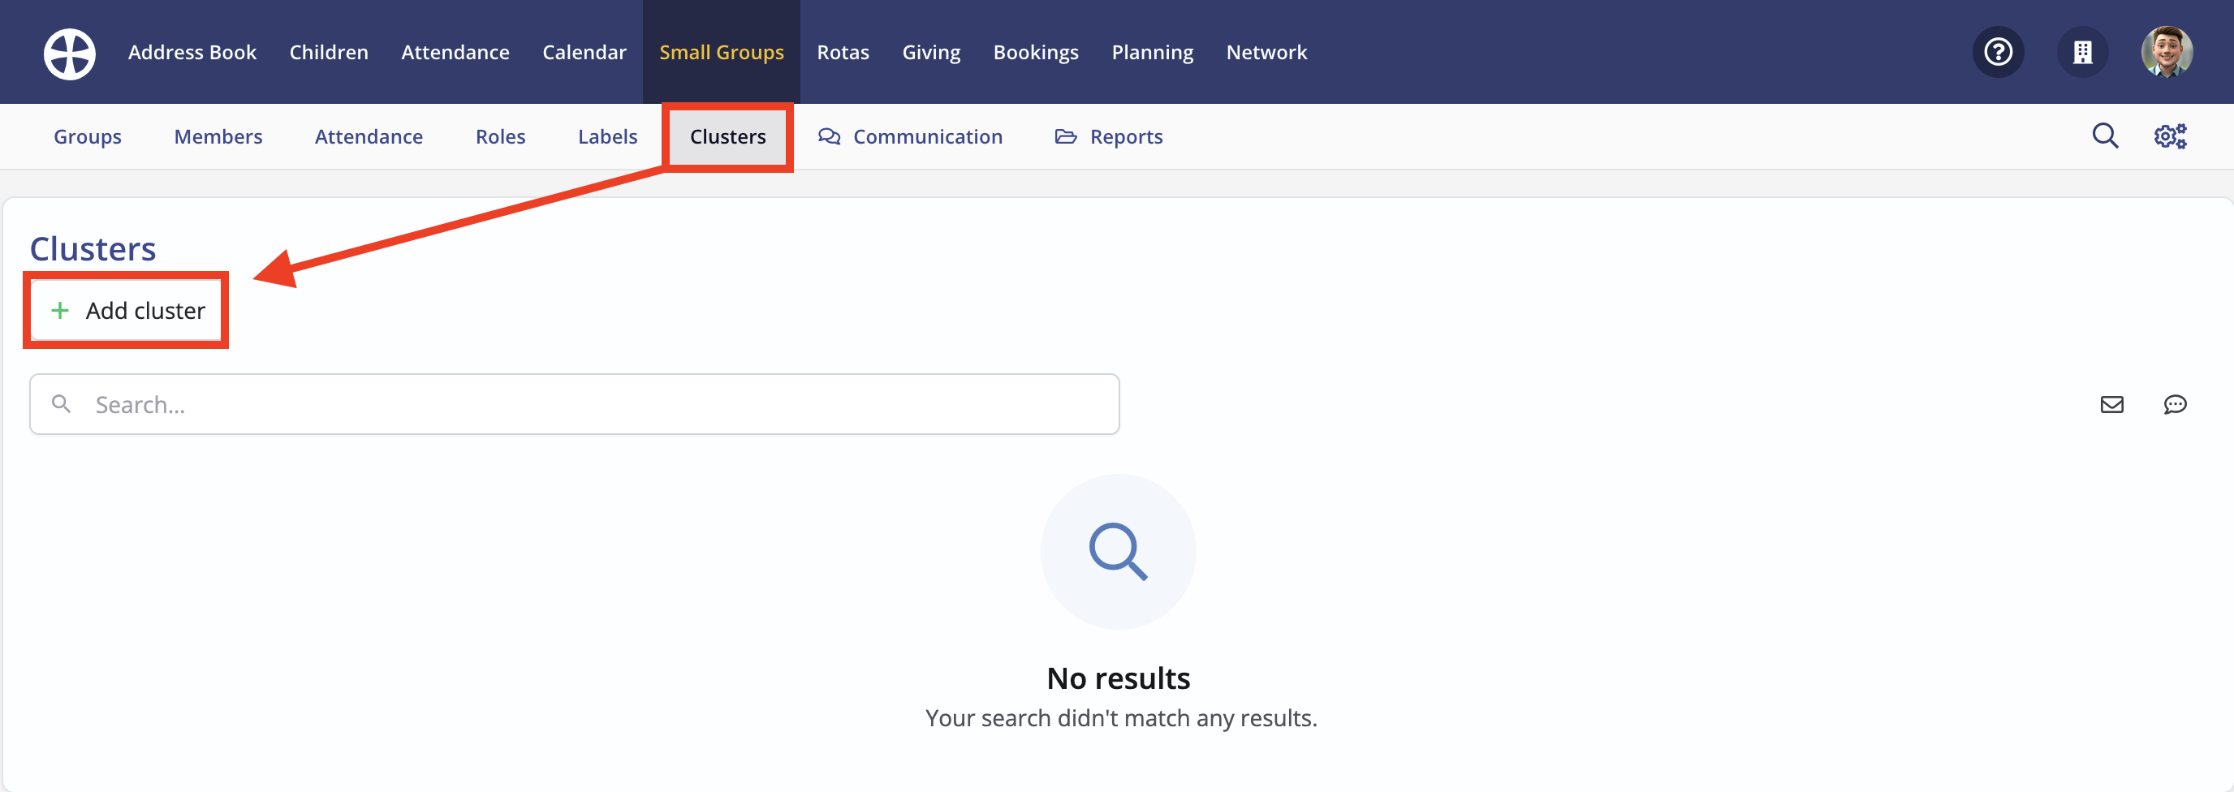
Task: Open the user profile avatar
Action: [2167, 52]
